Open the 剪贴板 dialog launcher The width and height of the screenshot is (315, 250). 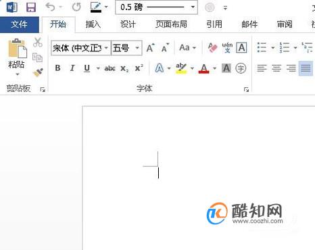click(43, 90)
